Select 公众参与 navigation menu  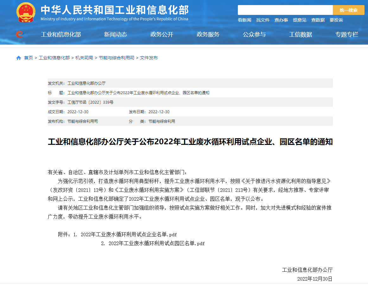[x=254, y=35]
